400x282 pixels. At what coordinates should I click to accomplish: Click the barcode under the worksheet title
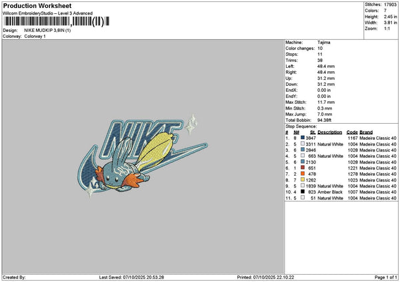[57, 21]
